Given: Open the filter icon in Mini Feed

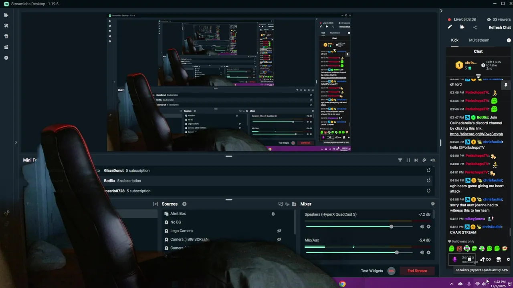Looking at the screenshot, I should click(400, 160).
